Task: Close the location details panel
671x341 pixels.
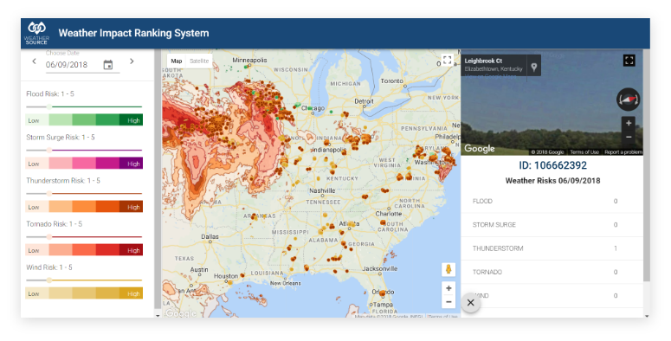Action: coord(471,303)
